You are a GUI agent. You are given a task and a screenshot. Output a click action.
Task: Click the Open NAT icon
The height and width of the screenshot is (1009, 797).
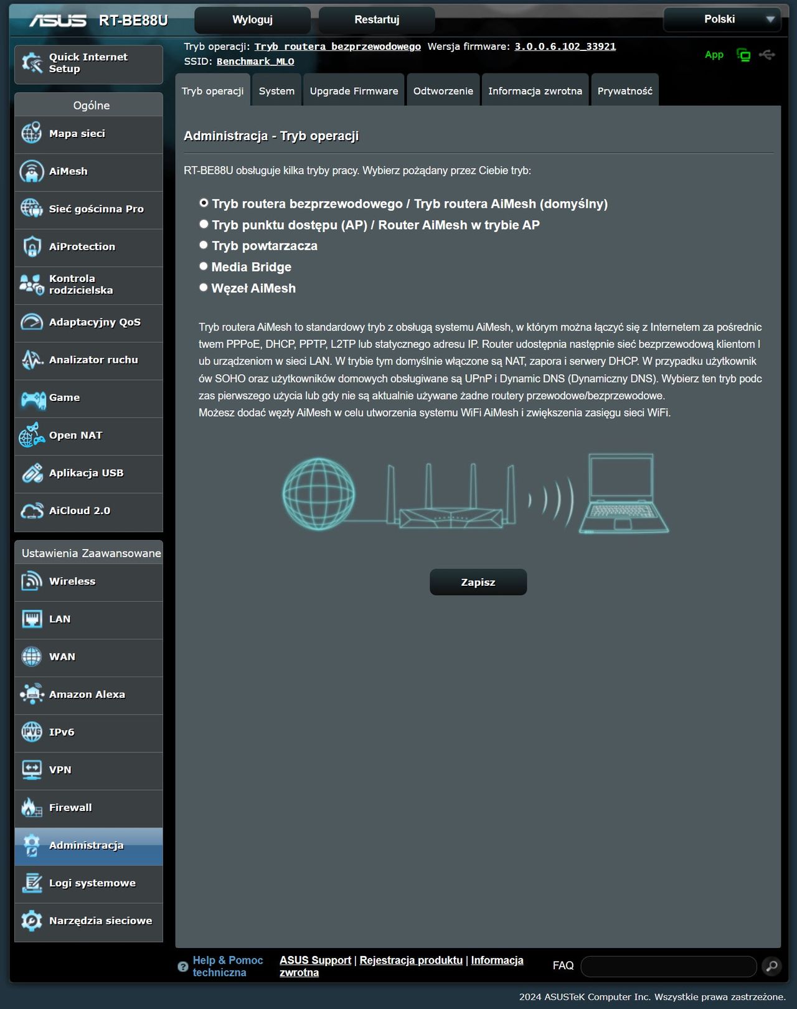pos(31,435)
